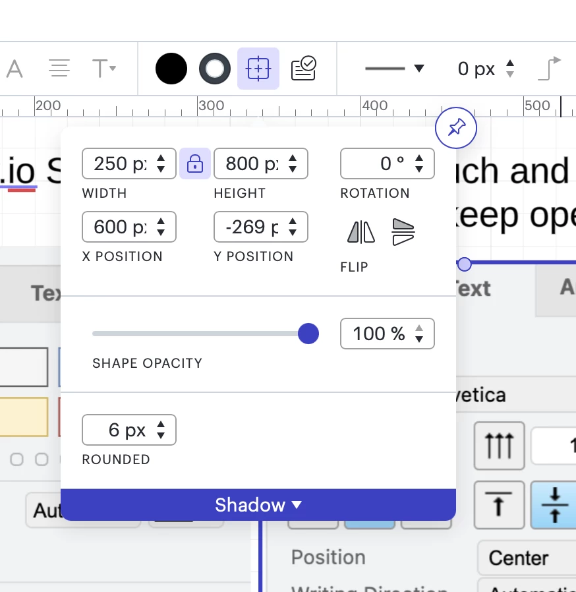
Task: Open the font color picker (A icon)
Action: pyautogui.click(x=13, y=69)
